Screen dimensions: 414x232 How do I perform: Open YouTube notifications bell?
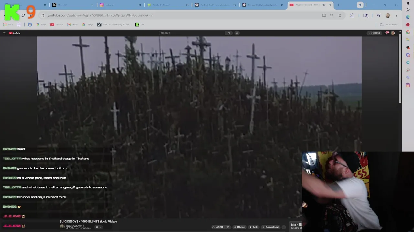point(387,33)
